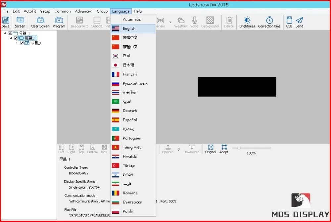Viewport: 331px width, 222px height.
Task: Select Tiếng Việt language
Action: pyautogui.click(x=133, y=147)
